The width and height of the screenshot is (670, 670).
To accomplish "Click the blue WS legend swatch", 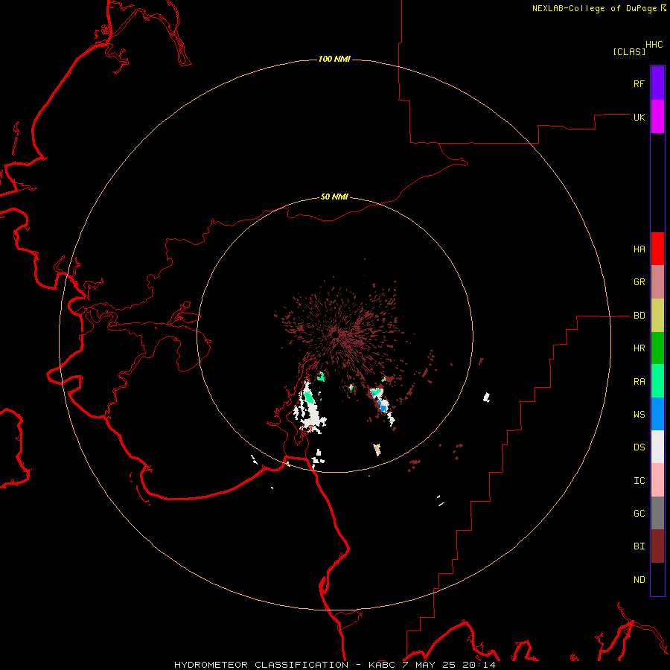I will tap(657, 414).
